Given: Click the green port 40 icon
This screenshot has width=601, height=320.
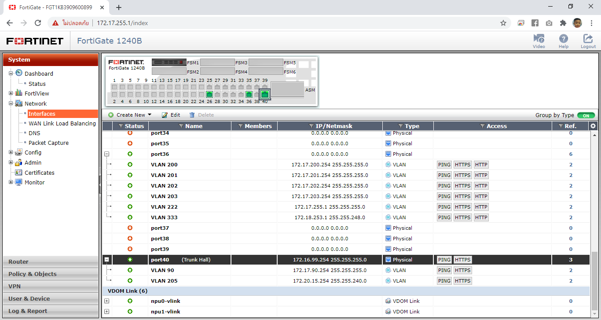Looking at the screenshot, I should point(264,94).
